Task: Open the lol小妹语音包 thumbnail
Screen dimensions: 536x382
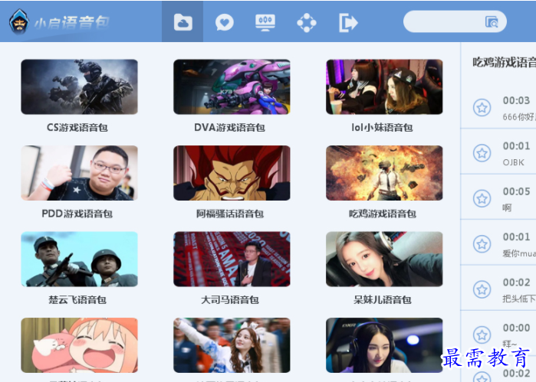Action: click(x=384, y=87)
